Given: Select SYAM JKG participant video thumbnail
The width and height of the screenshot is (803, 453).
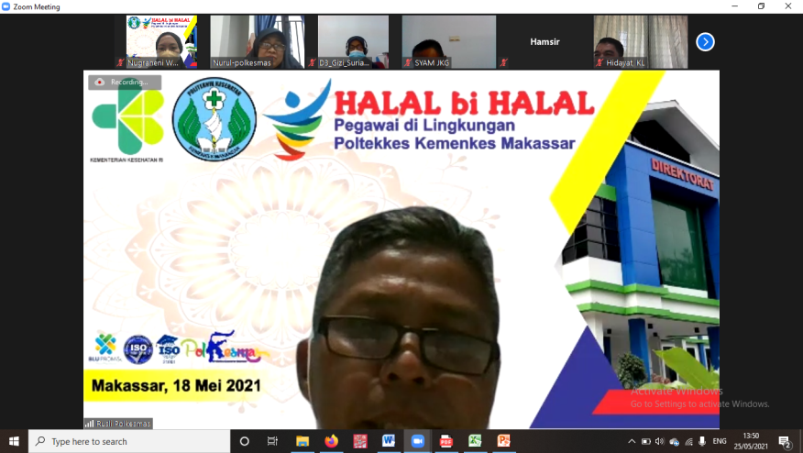Looking at the screenshot, I should (x=449, y=42).
